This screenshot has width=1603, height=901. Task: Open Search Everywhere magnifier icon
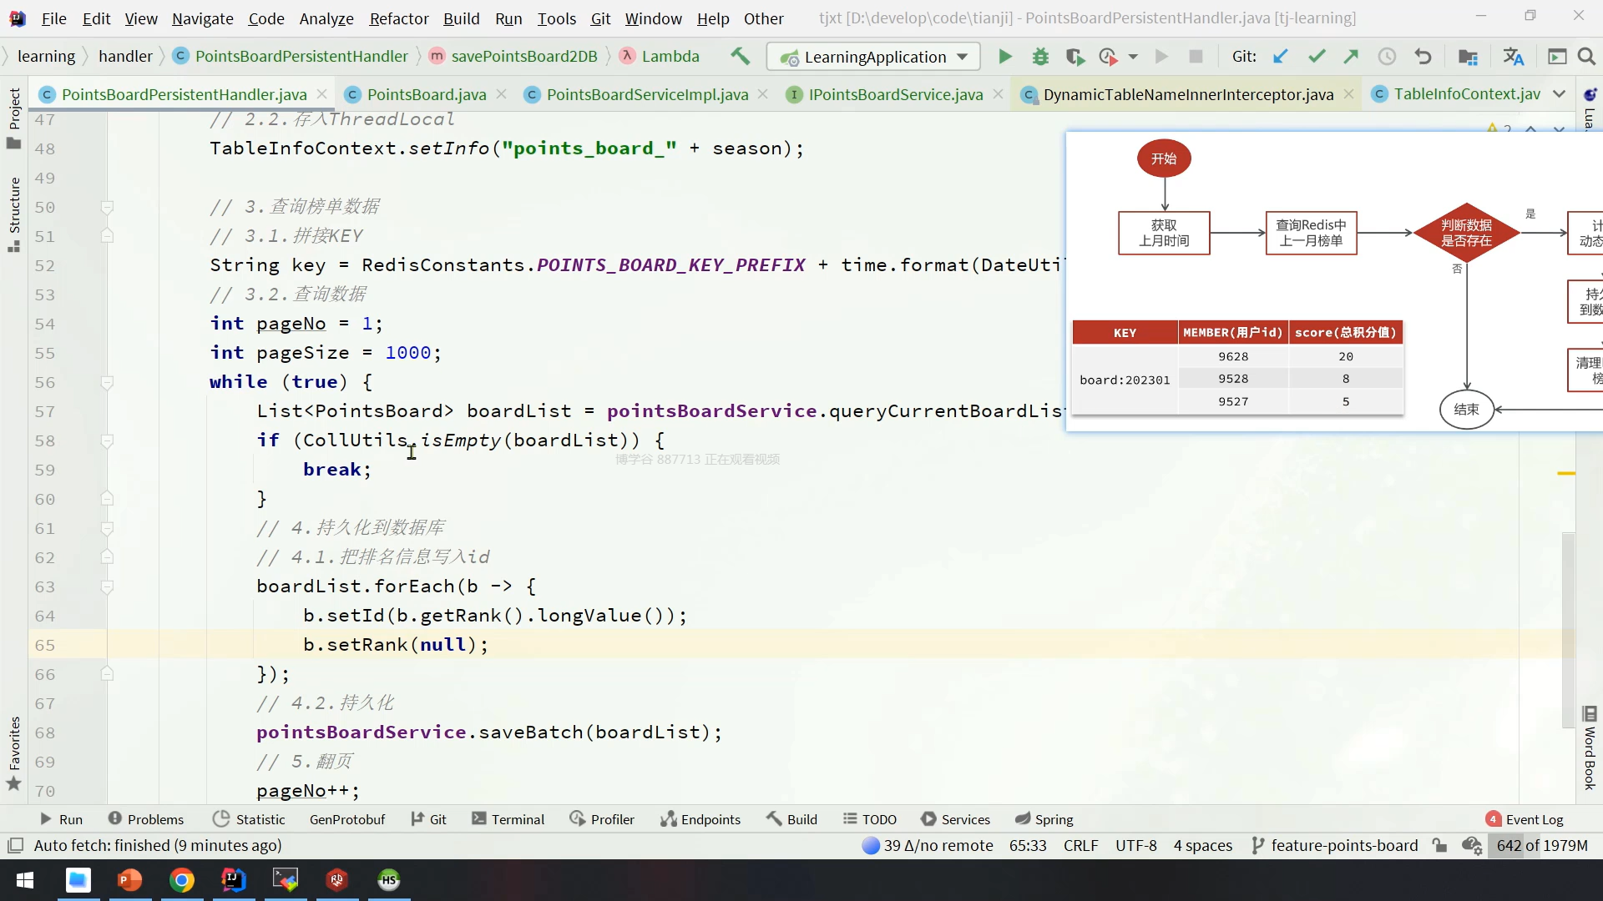1586,57
